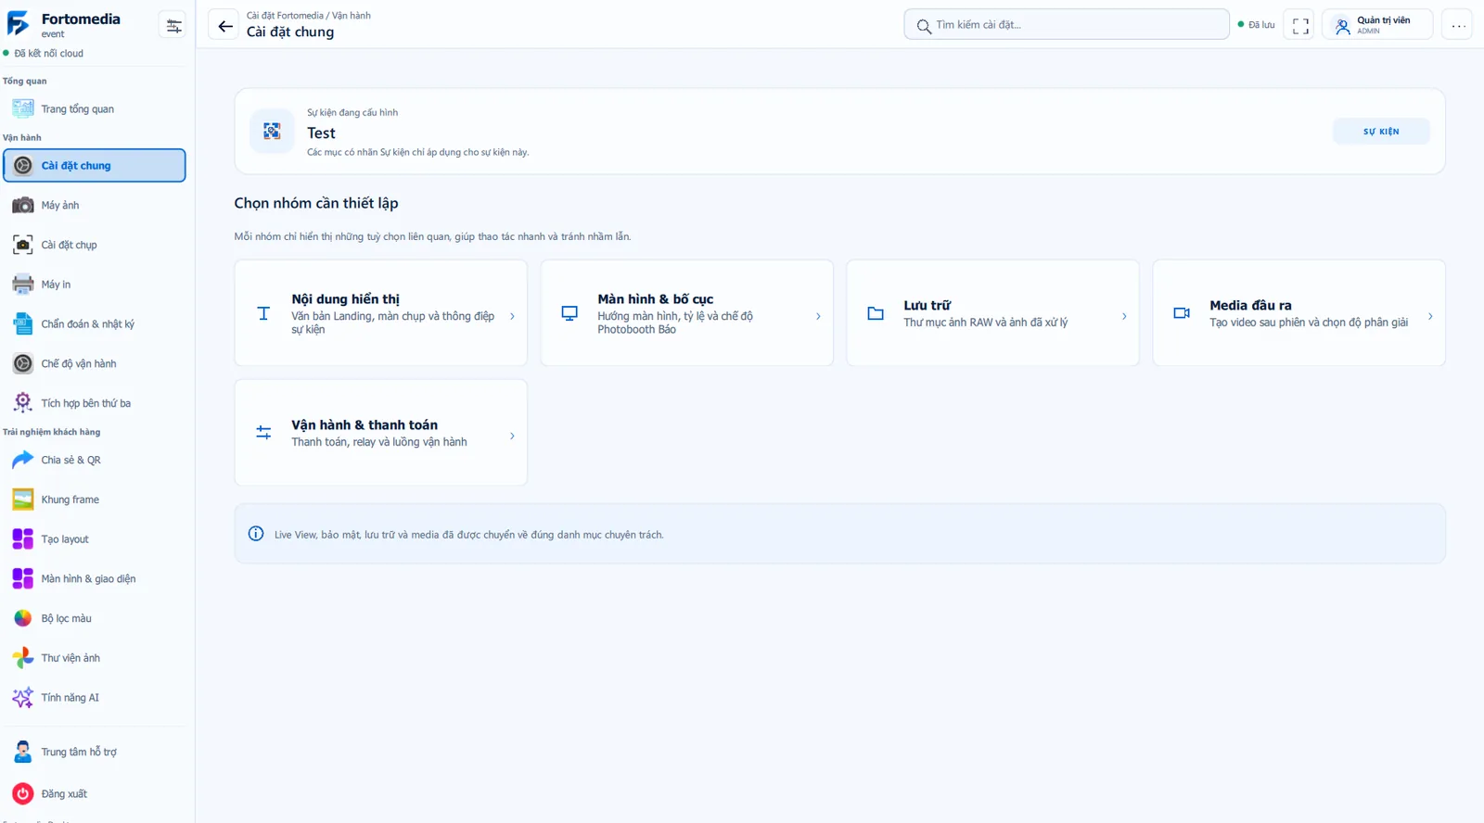Expand the Media đầu ra card chevron
Screen dimensions: 1484x823
click(x=1430, y=316)
